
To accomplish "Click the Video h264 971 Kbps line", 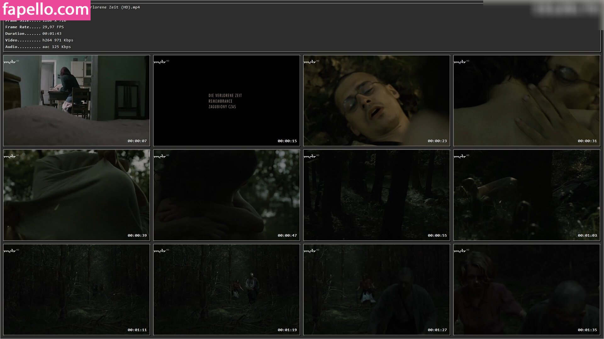I will click(x=39, y=40).
